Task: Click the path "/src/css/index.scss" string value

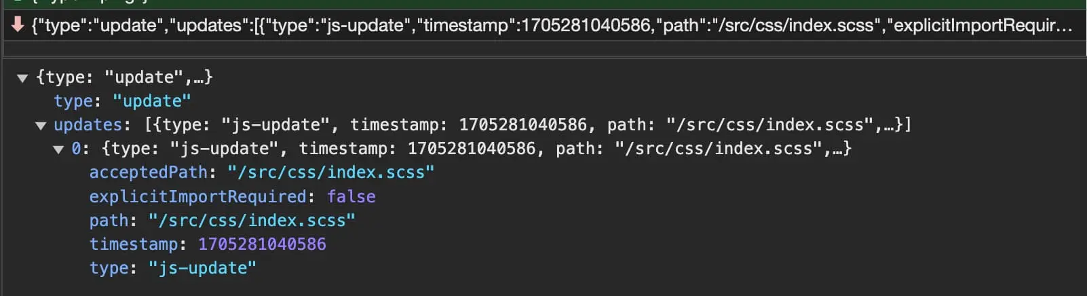Action: 252,221
